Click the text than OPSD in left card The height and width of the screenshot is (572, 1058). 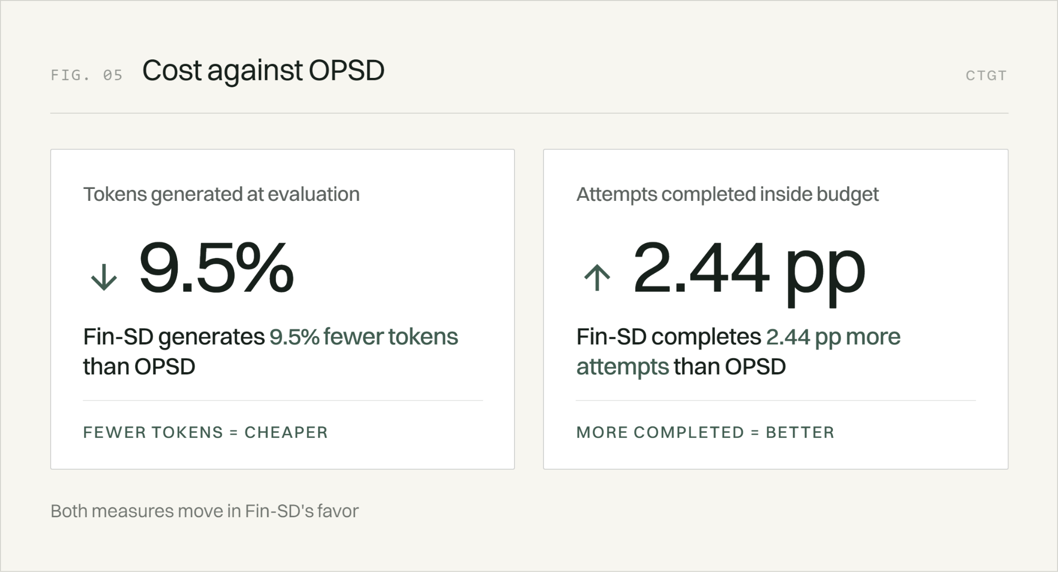pos(139,367)
